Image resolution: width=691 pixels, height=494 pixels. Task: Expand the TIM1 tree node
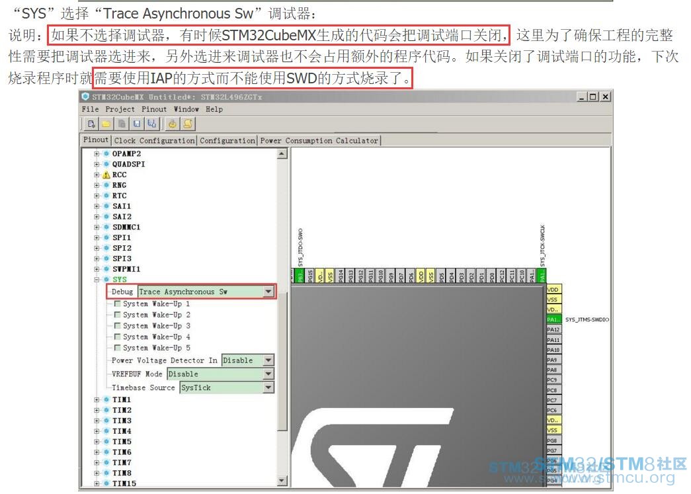(x=97, y=399)
